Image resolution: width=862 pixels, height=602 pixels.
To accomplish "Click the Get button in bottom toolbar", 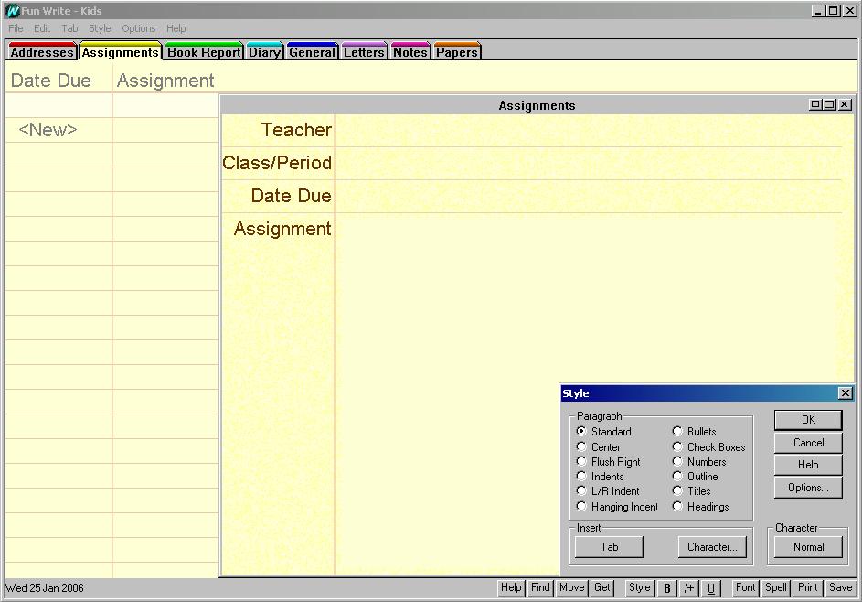I will [x=602, y=587].
